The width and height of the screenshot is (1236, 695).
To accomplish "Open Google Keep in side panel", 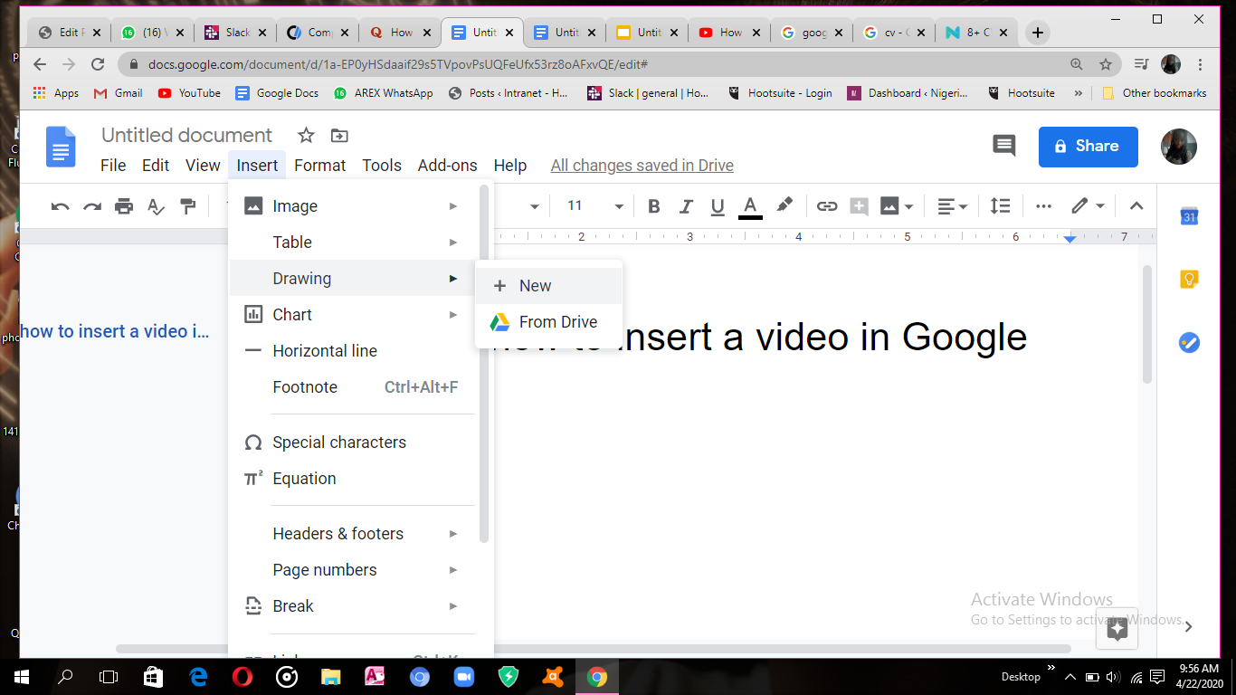I will [1189, 280].
